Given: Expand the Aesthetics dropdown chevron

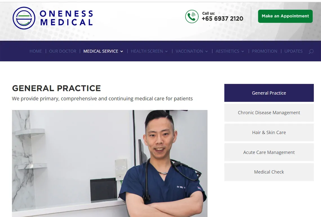Looking at the screenshot, I should click(243, 52).
